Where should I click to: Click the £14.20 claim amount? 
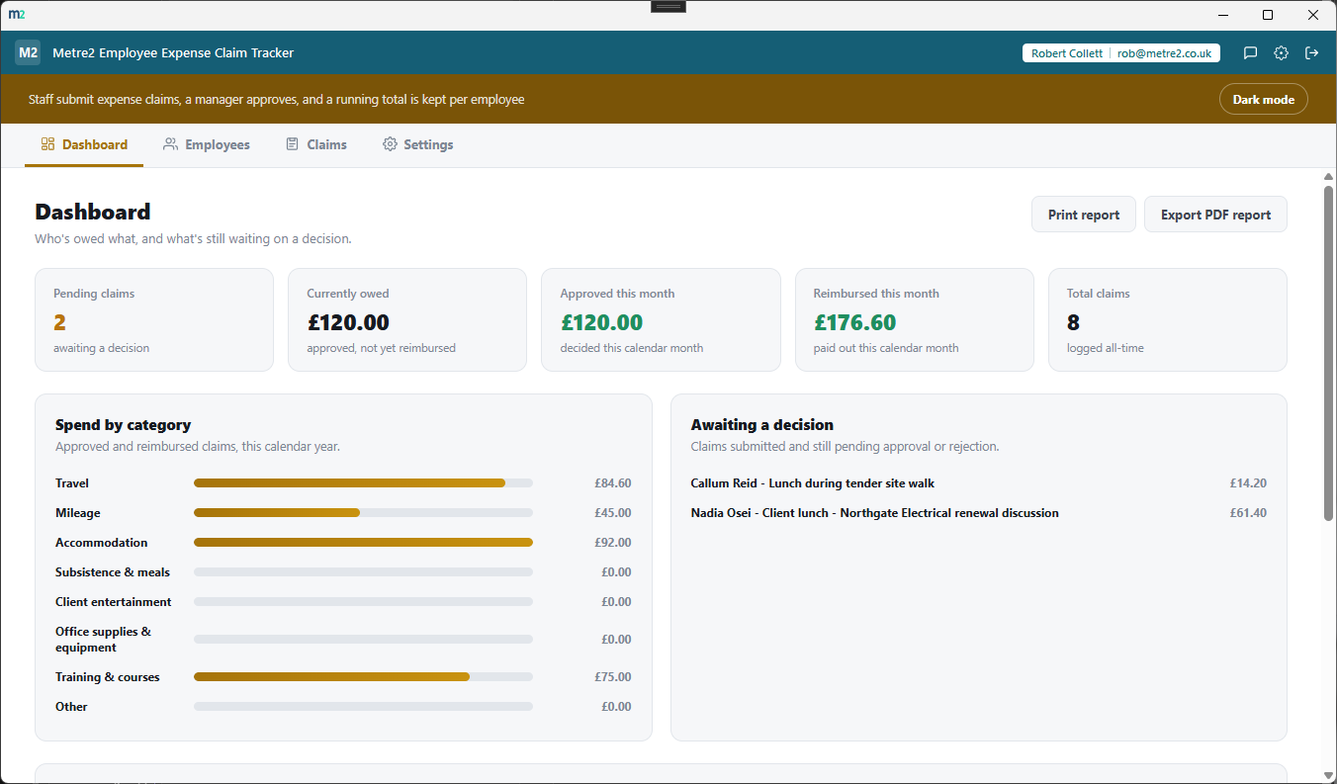tap(1248, 483)
